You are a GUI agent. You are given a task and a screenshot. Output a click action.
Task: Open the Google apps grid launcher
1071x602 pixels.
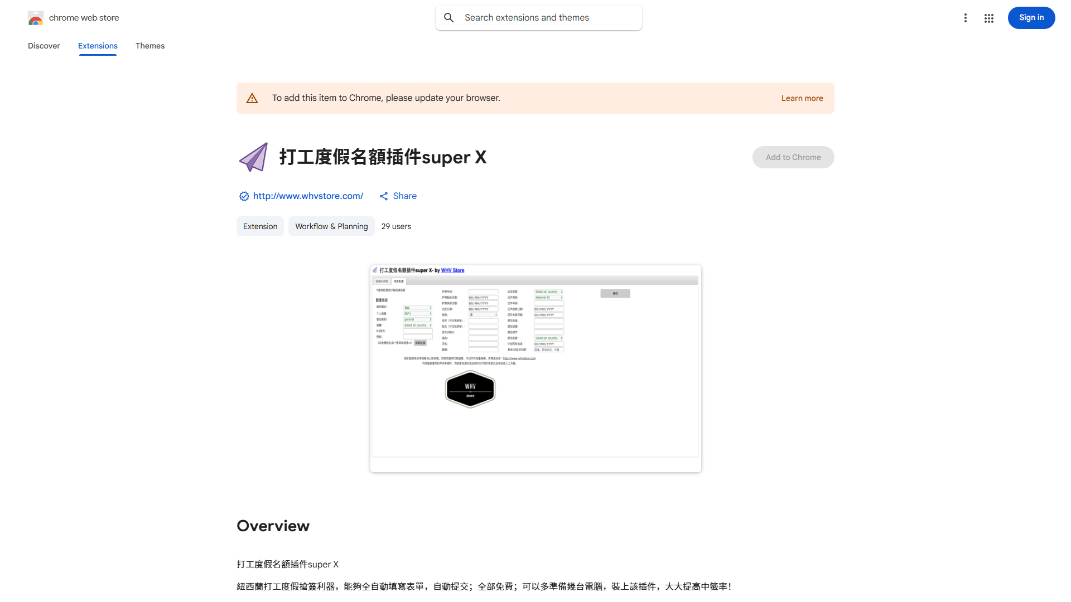point(989,18)
